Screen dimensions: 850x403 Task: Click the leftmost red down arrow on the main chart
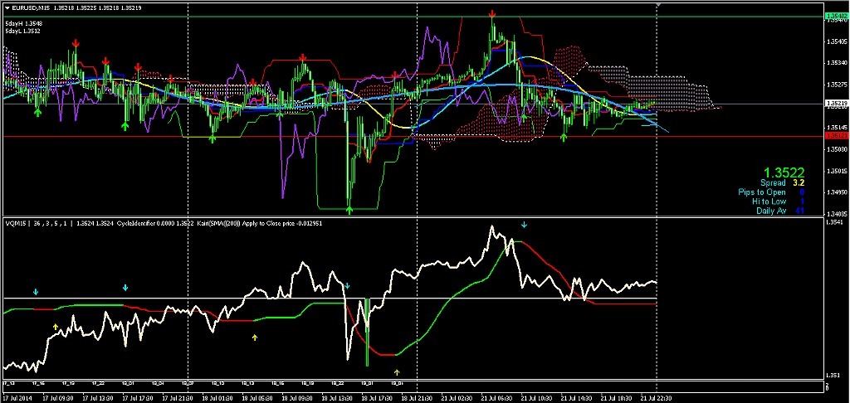76,42
